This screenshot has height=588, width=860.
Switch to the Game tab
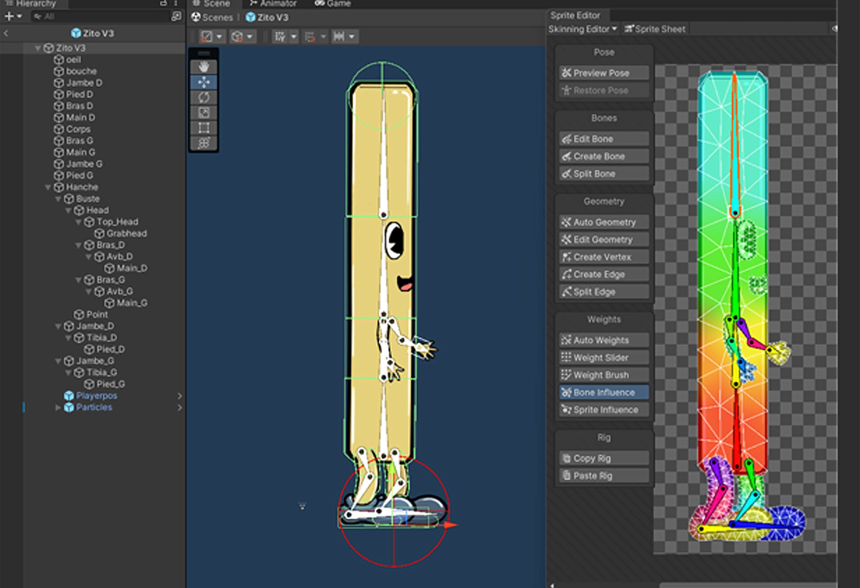(x=333, y=4)
